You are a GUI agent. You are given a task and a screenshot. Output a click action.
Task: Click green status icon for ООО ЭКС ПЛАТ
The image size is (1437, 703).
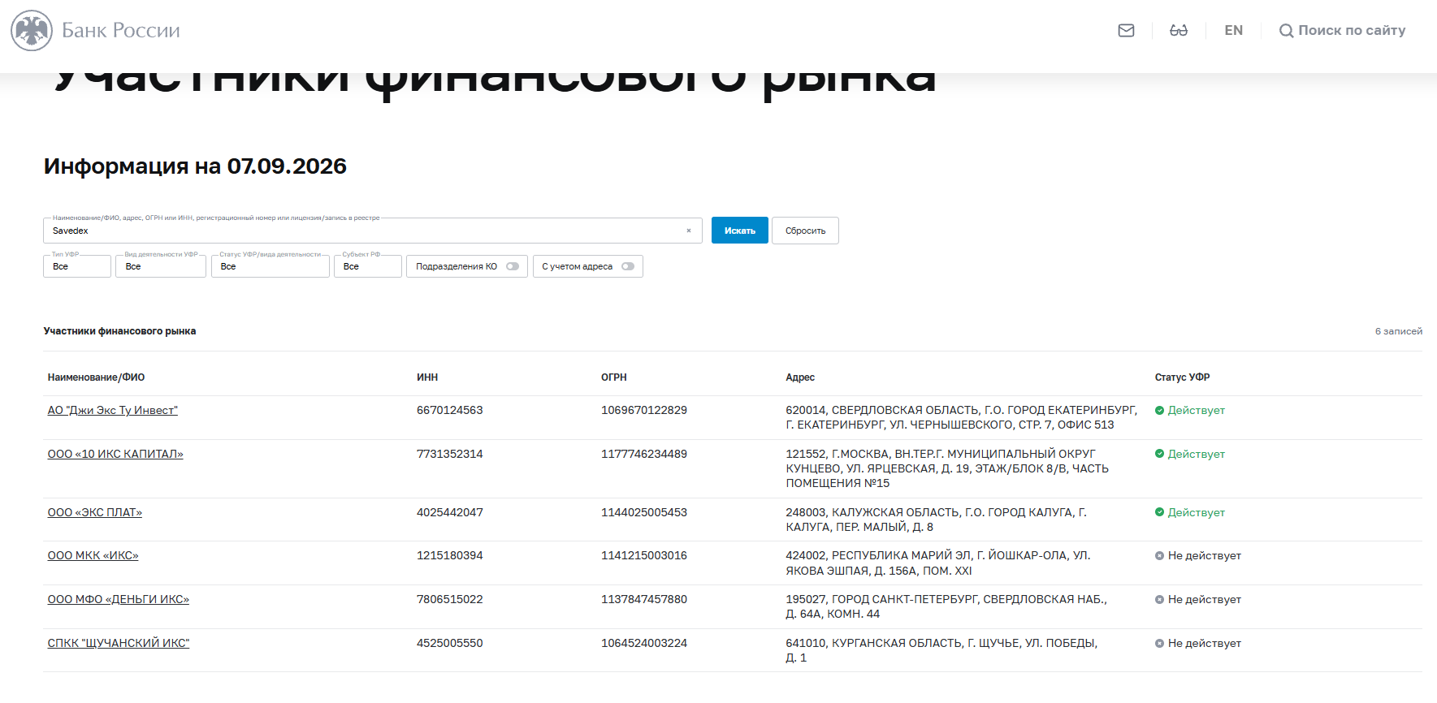click(x=1159, y=512)
